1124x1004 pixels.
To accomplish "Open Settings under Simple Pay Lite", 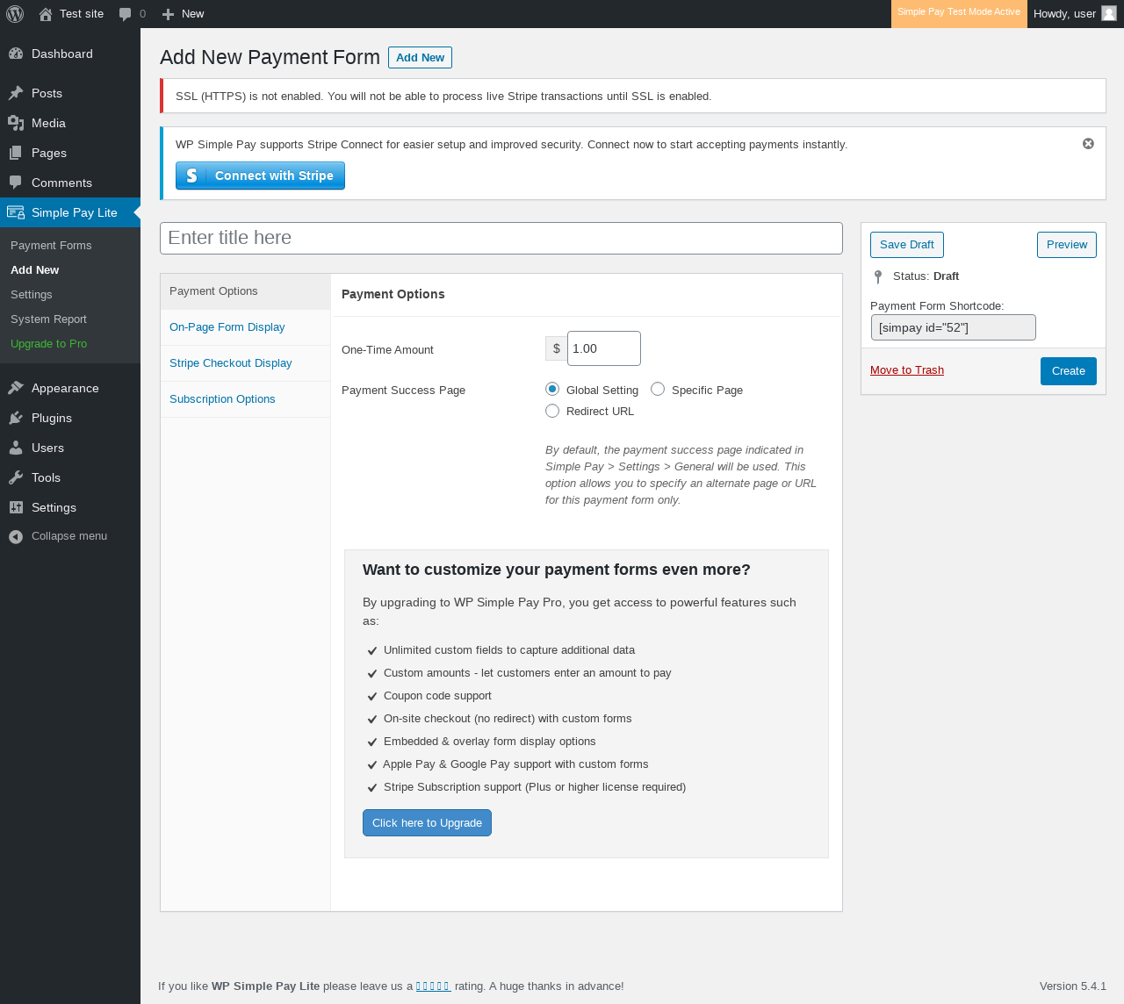I will pyautogui.click(x=70, y=295).
